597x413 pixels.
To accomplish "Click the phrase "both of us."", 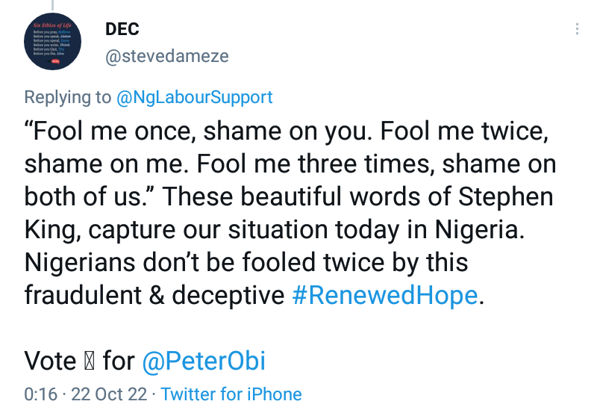I will point(90,196).
